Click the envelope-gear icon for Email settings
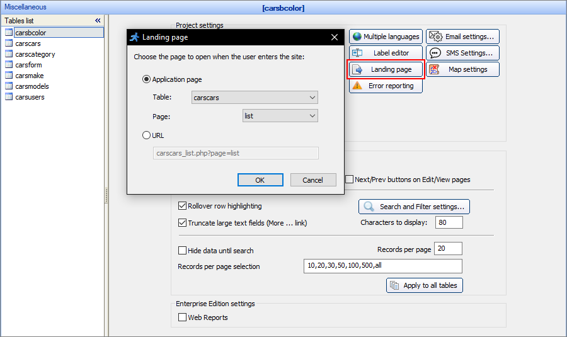The height and width of the screenshot is (337, 567). tap(435, 37)
